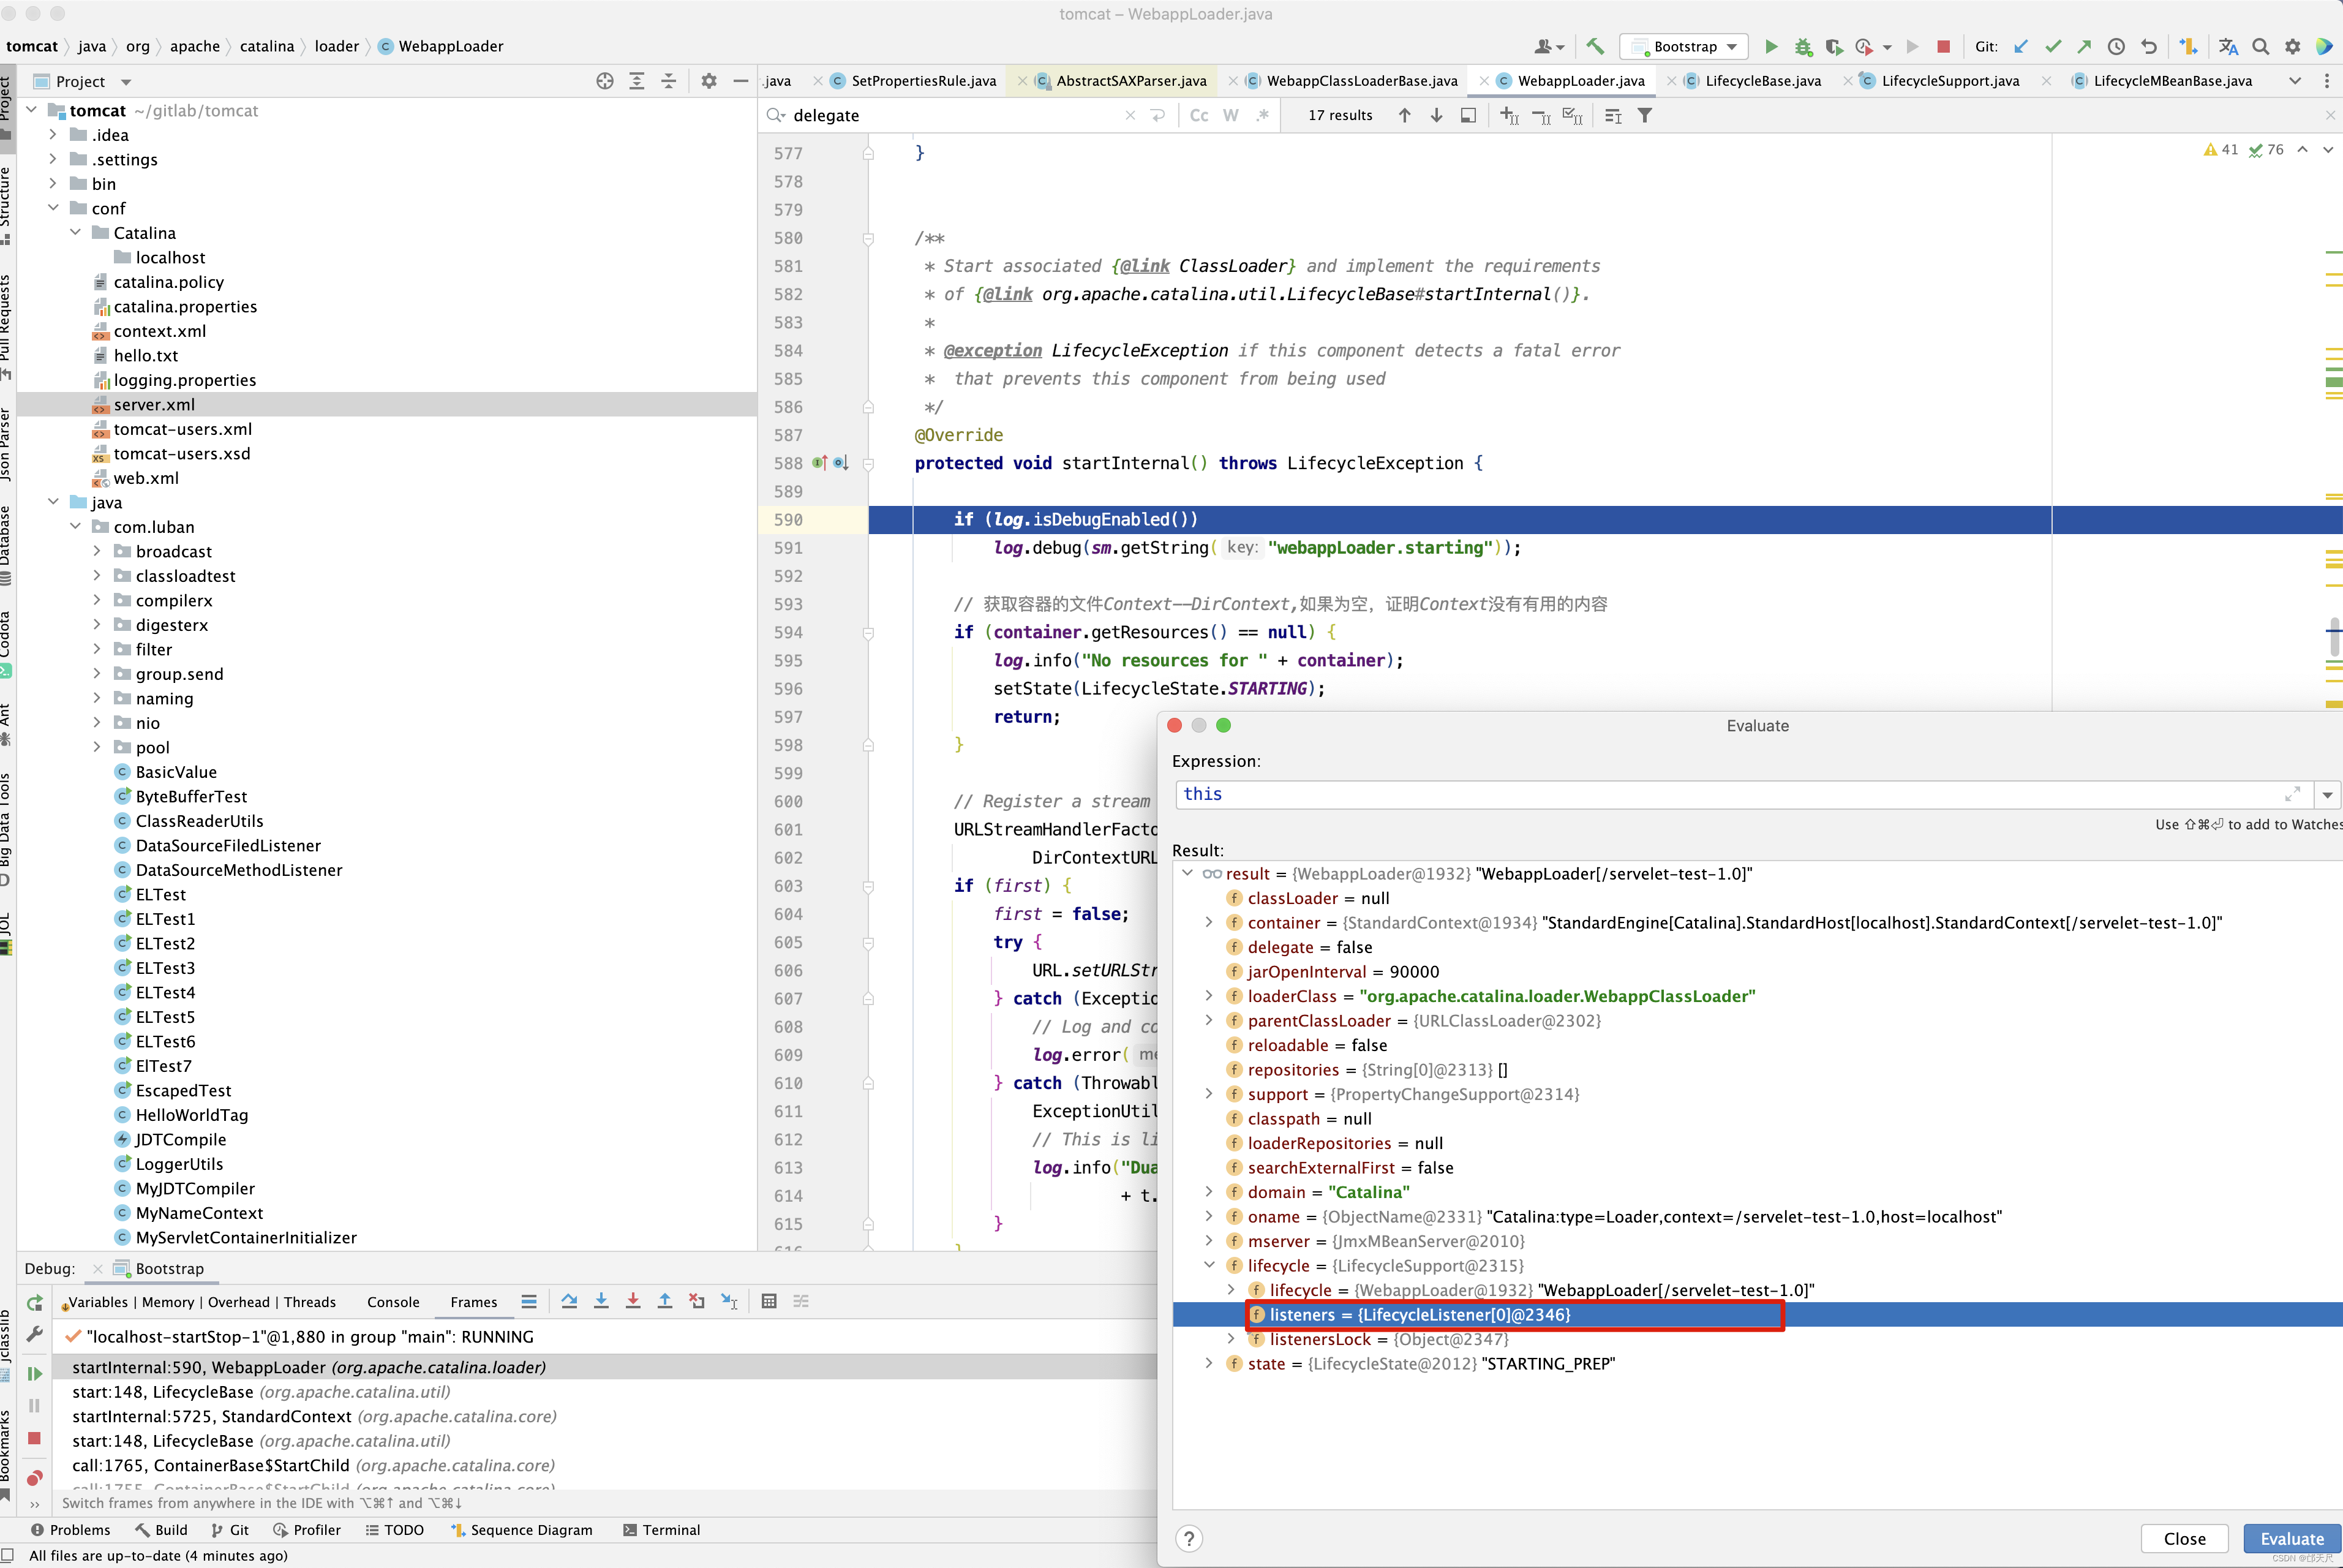The image size is (2343, 1568).
Task: Toggle Match Case option in search bar
Action: tap(1198, 115)
